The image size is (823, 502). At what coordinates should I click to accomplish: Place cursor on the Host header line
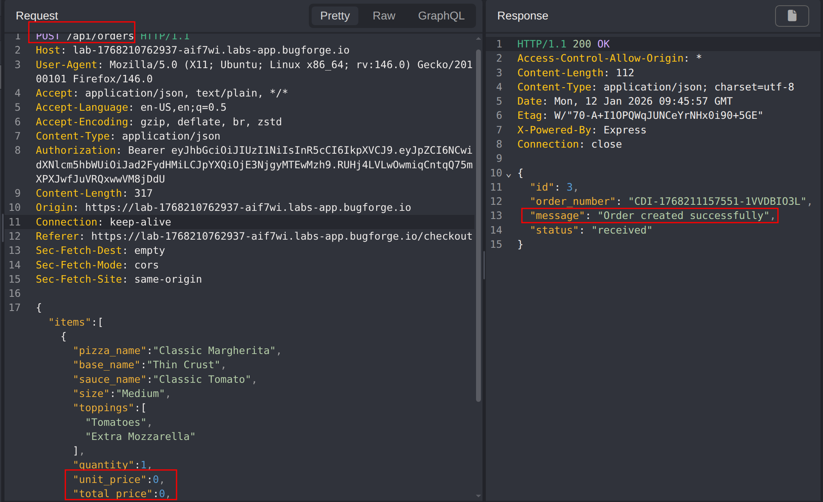192,50
